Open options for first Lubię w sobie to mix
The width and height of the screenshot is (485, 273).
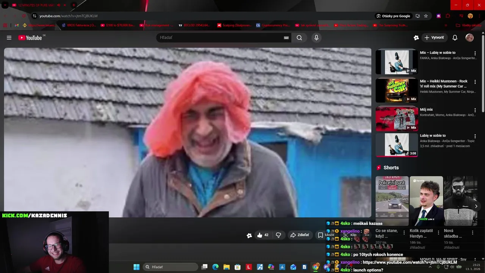coord(475,53)
